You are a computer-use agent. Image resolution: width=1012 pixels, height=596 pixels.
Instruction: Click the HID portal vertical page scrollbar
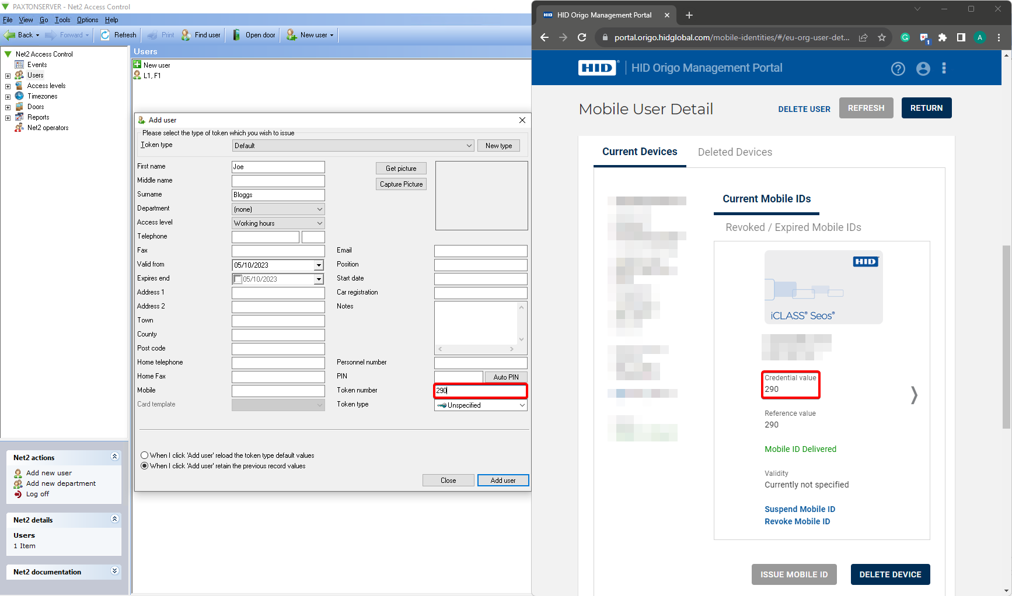click(x=1006, y=337)
